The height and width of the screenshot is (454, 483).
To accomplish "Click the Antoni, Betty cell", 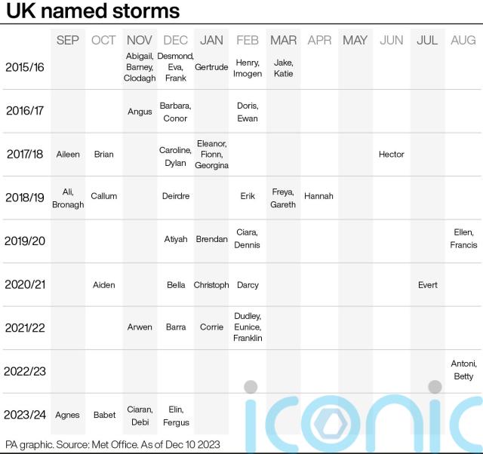I will 463,370.
